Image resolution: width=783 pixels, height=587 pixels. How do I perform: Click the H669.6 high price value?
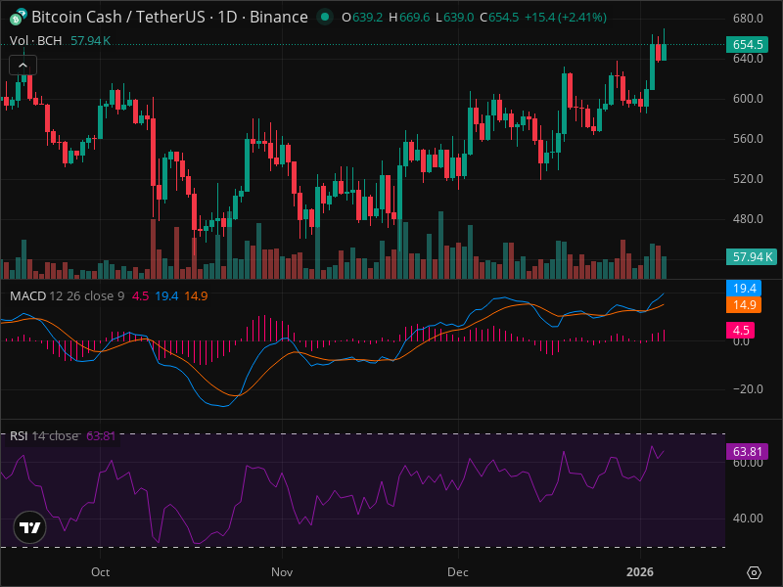tap(409, 18)
